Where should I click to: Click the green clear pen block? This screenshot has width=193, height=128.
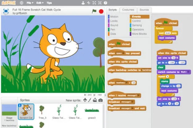[161, 67]
